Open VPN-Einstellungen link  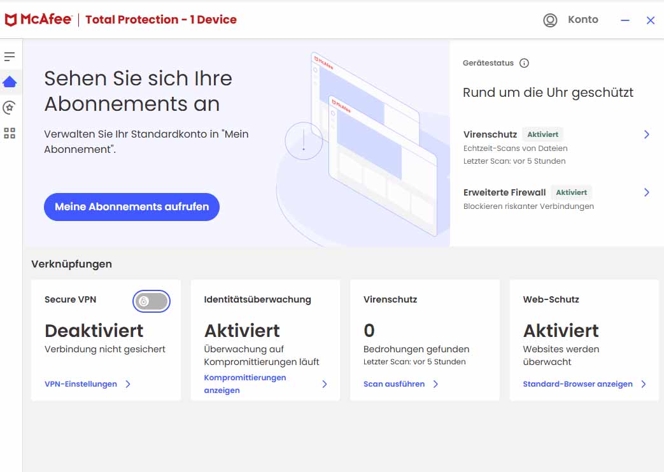tap(81, 384)
